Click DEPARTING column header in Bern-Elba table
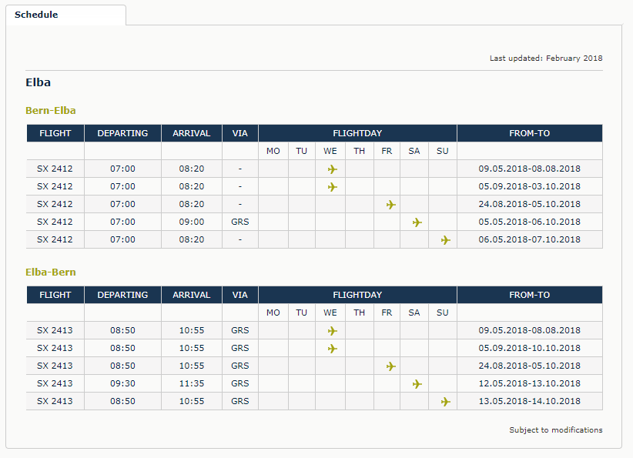This screenshot has width=633, height=458. [122, 133]
